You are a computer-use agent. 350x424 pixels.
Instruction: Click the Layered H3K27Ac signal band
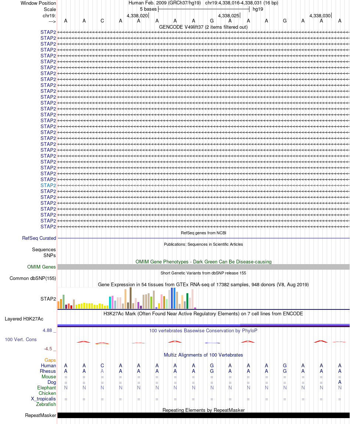click(203, 325)
